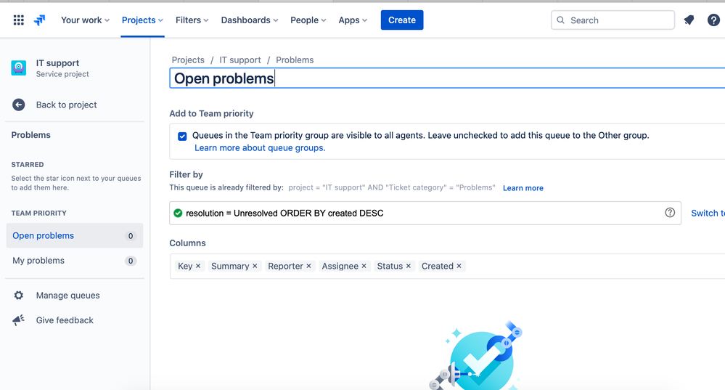Click the My problems count badge
Viewport: 725px width, 390px height.
(x=131, y=261)
